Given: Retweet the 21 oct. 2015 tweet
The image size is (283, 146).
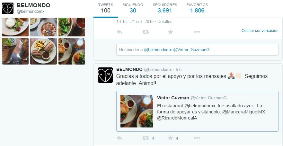Looking at the screenshot, I should click(x=146, y=32).
